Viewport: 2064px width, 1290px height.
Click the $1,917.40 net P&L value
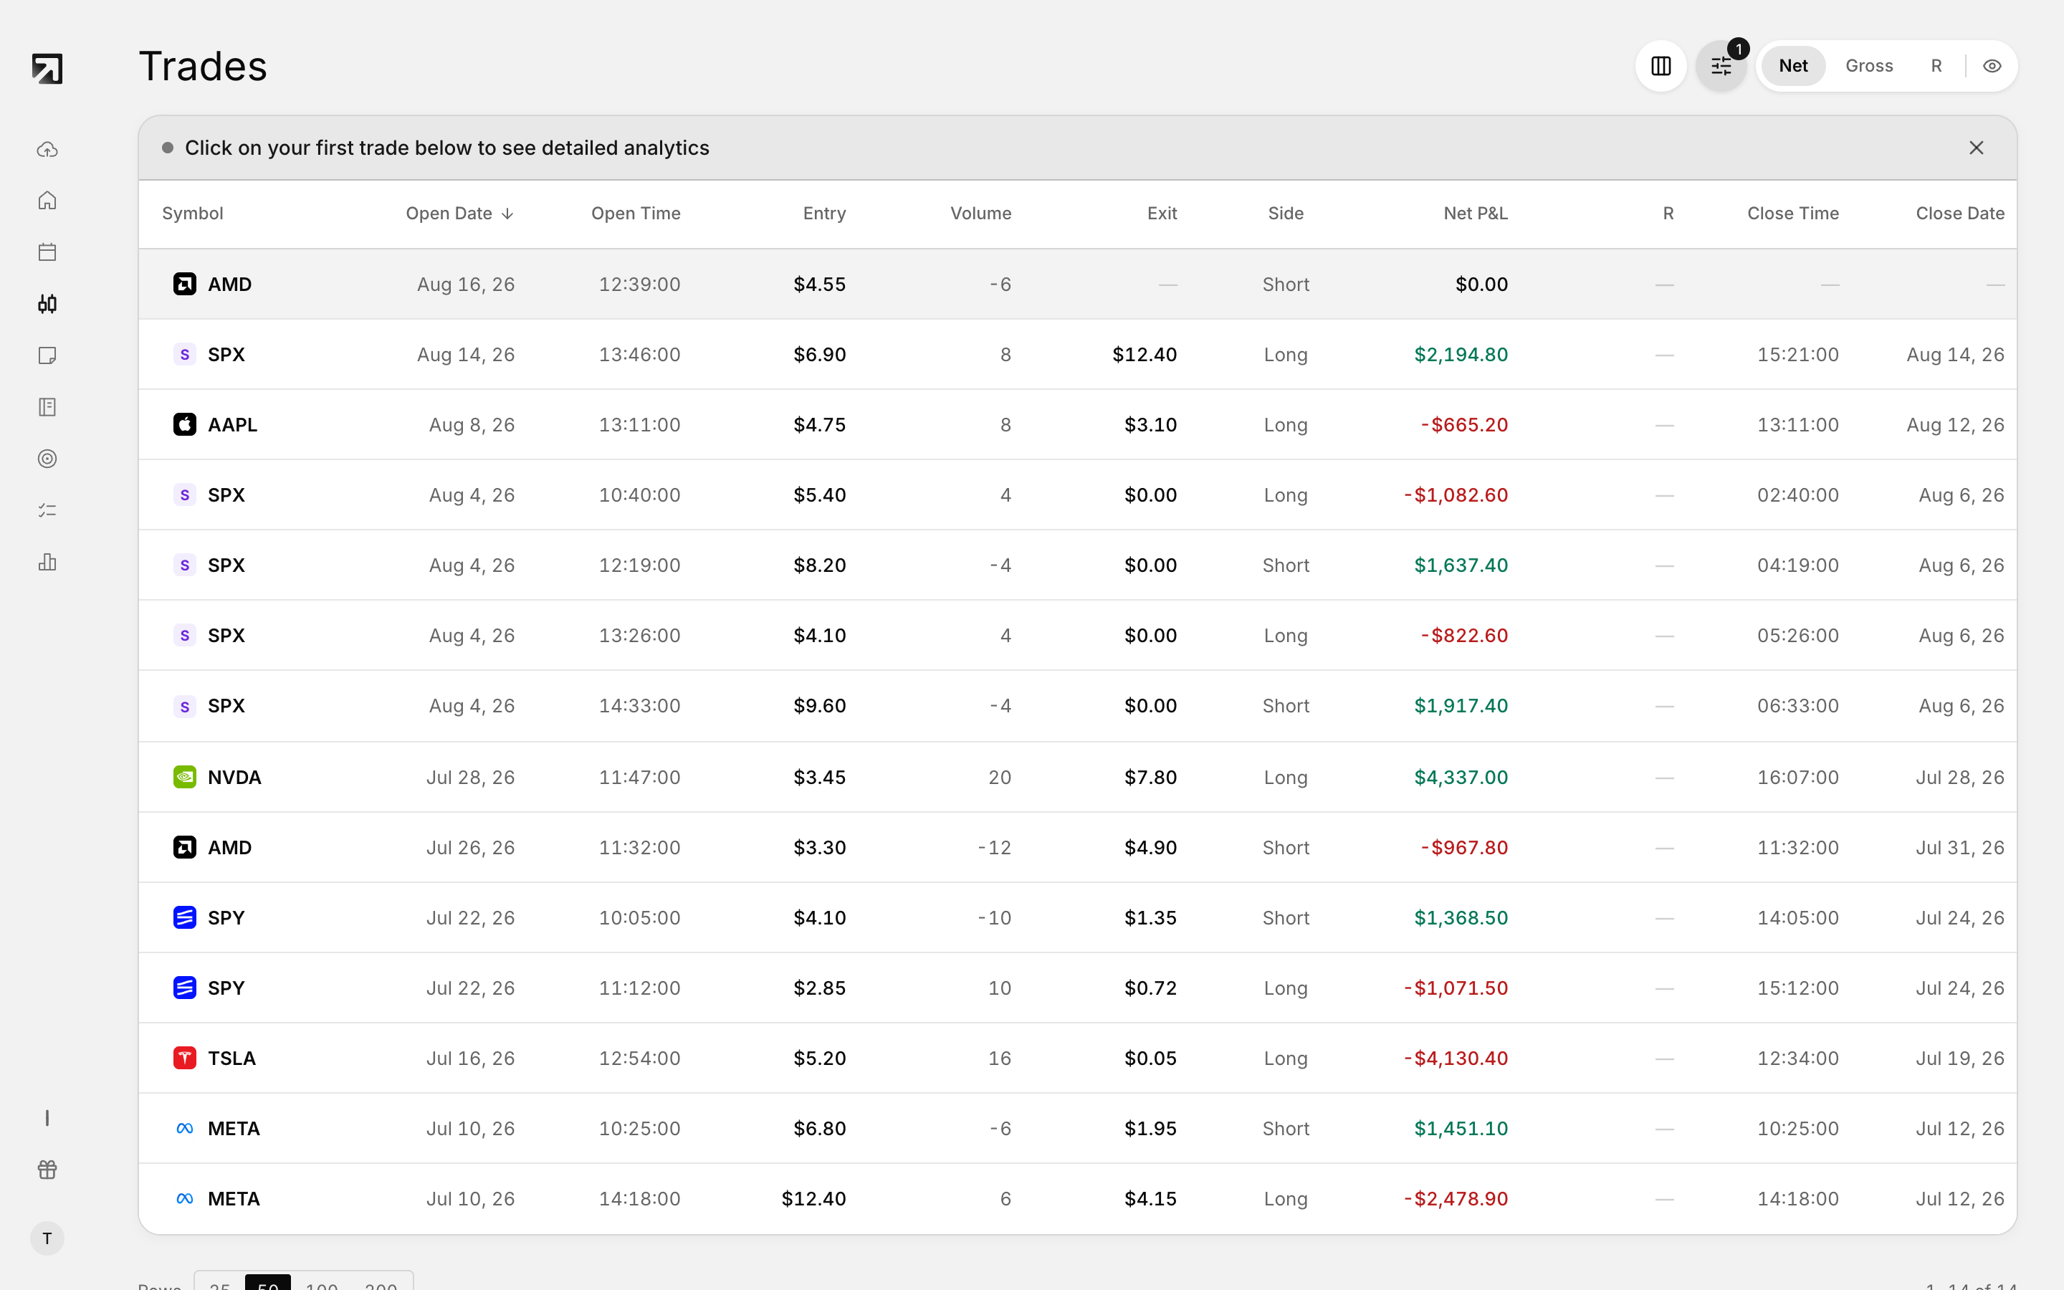click(1460, 706)
